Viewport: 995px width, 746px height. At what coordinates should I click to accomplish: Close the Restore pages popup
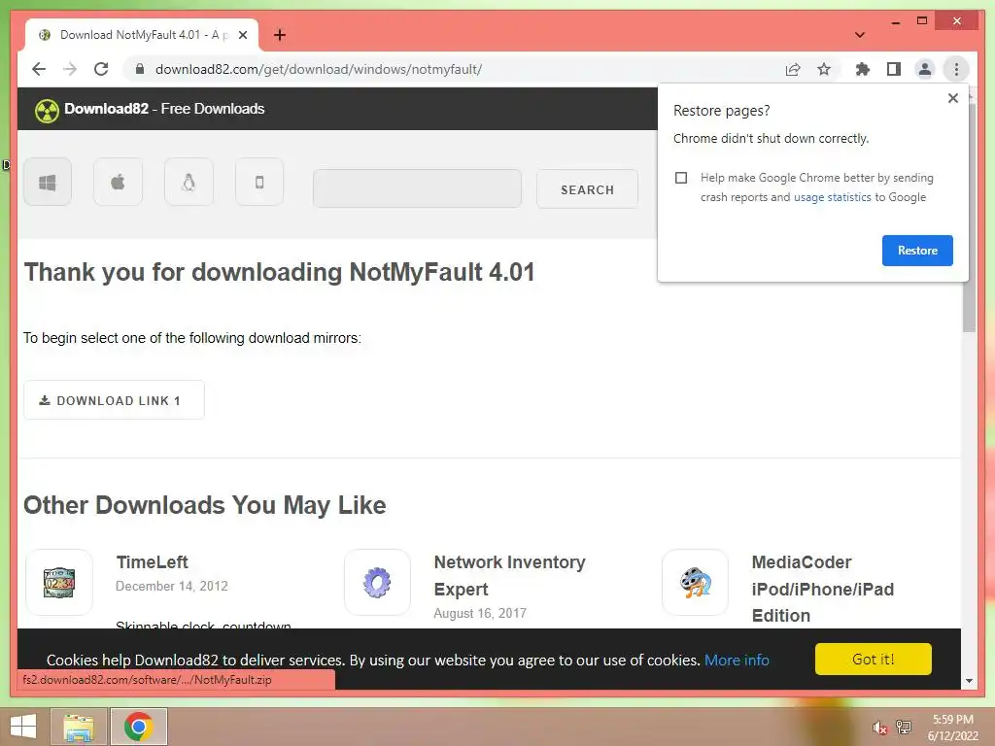point(952,98)
